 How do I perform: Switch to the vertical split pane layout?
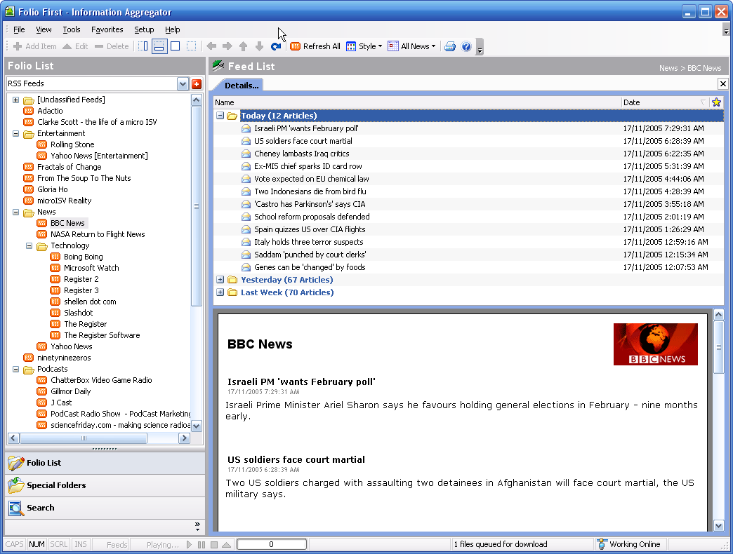click(x=143, y=46)
